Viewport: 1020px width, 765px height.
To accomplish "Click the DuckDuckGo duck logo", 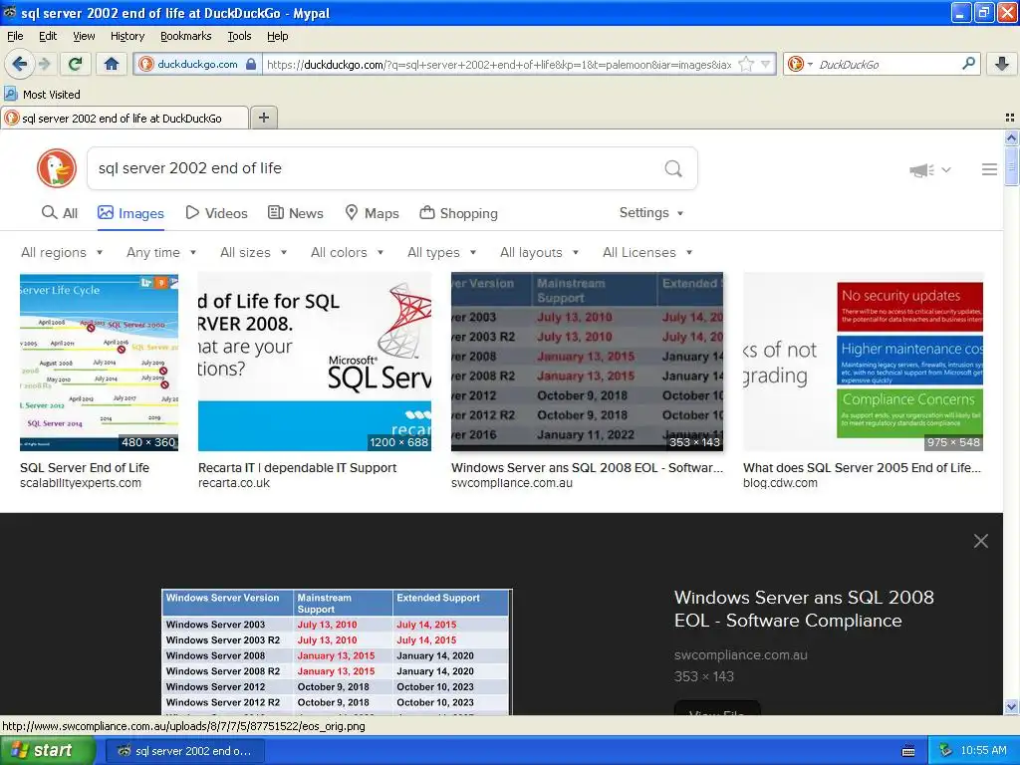I will [x=57, y=167].
